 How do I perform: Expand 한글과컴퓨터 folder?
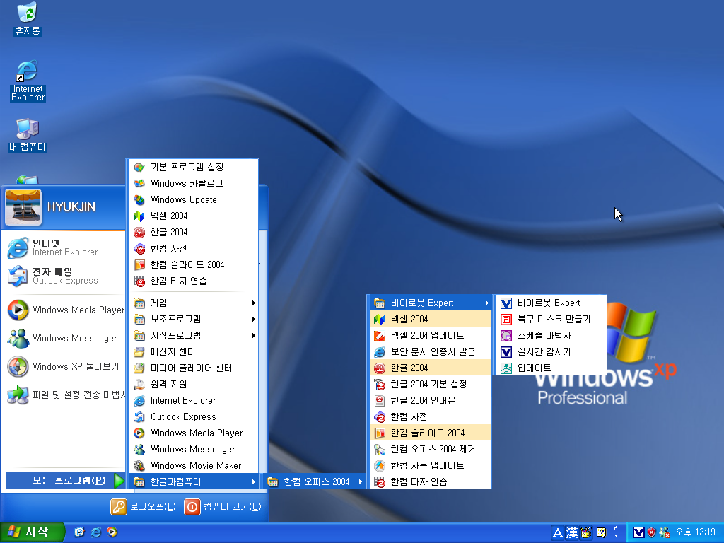click(192, 481)
